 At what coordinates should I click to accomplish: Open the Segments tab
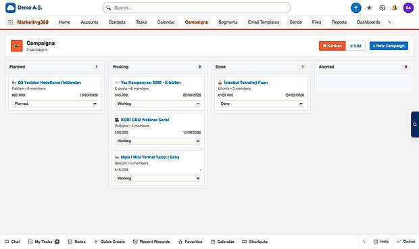[228, 22]
